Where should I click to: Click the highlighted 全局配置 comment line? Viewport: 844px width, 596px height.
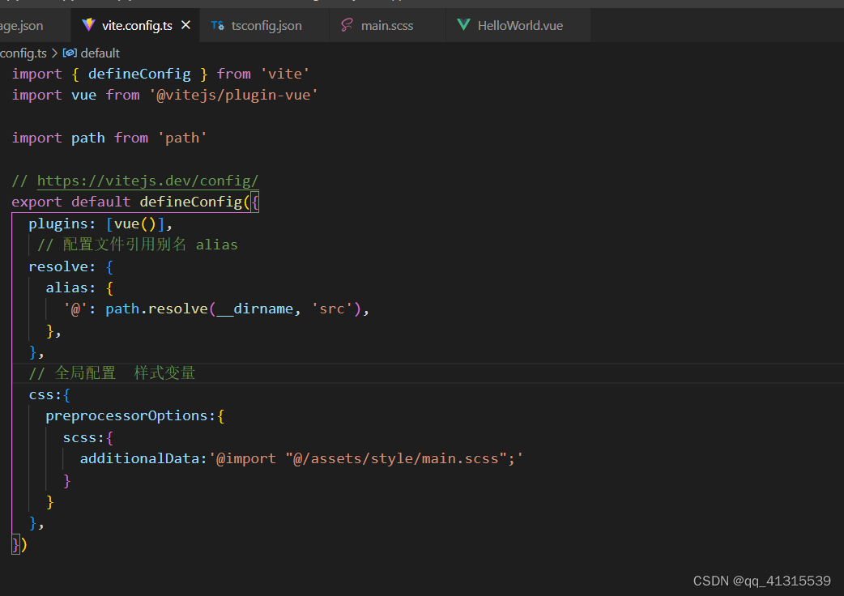coord(112,372)
